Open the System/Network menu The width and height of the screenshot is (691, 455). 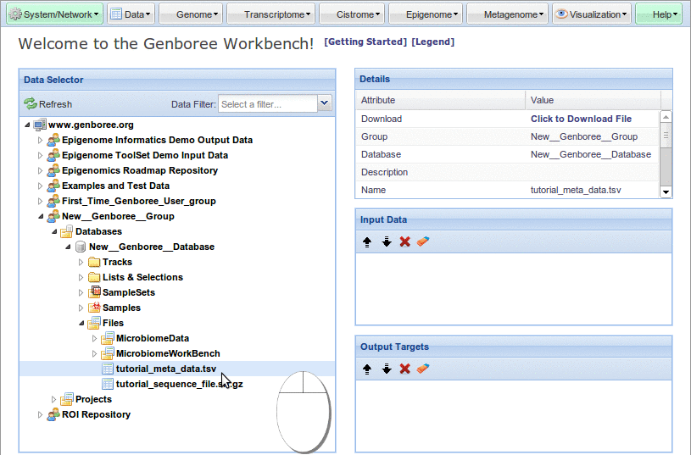pos(54,14)
